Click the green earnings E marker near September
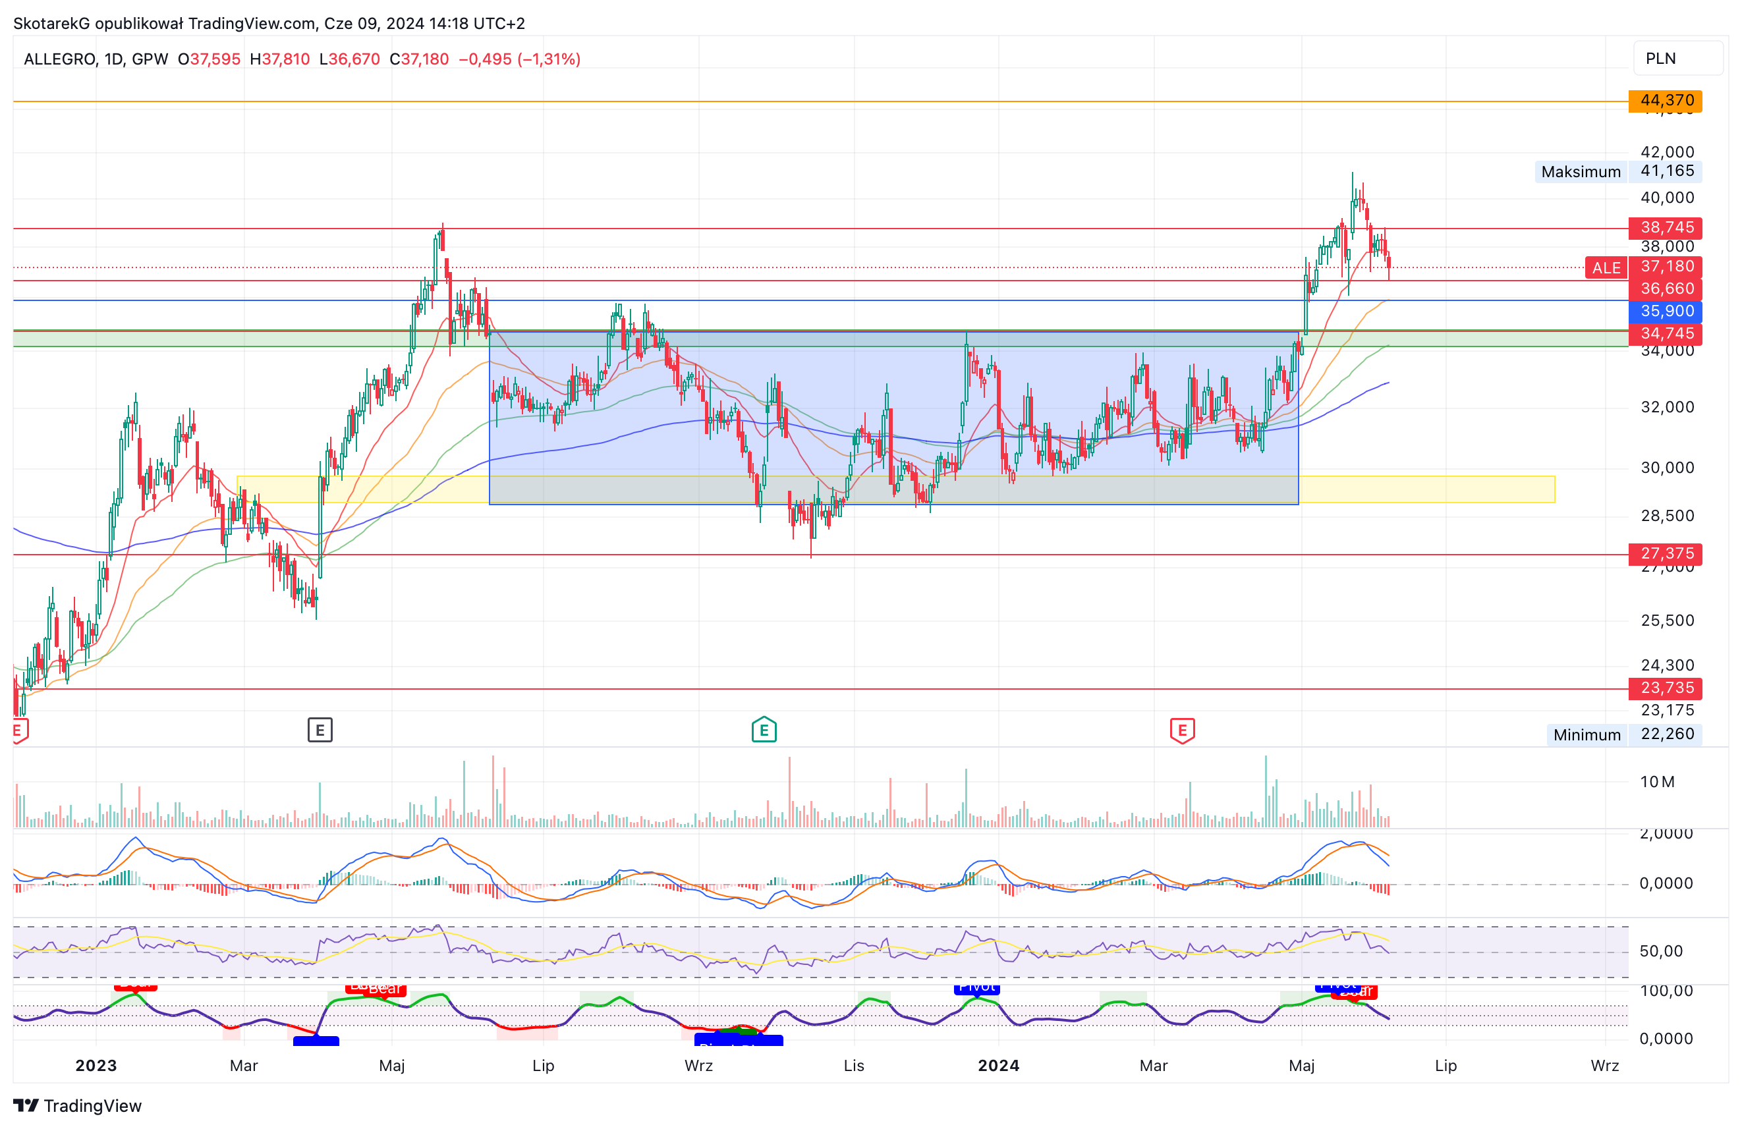The width and height of the screenshot is (1742, 1129). click(x=764, y=729)
